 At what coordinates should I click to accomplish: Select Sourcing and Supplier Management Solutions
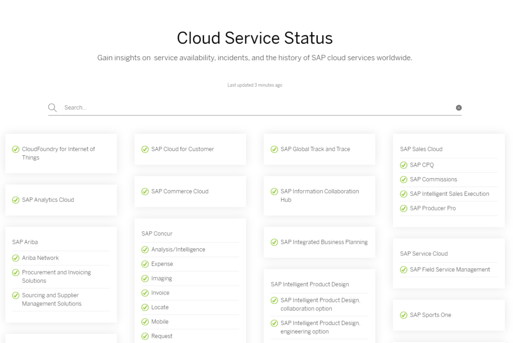coord(52,299)
